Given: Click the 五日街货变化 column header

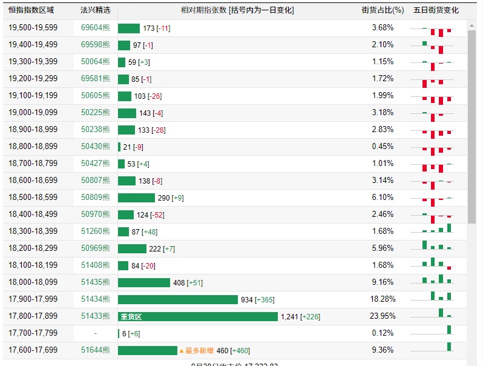Looking at the screenshot, I should pos(436,10).
